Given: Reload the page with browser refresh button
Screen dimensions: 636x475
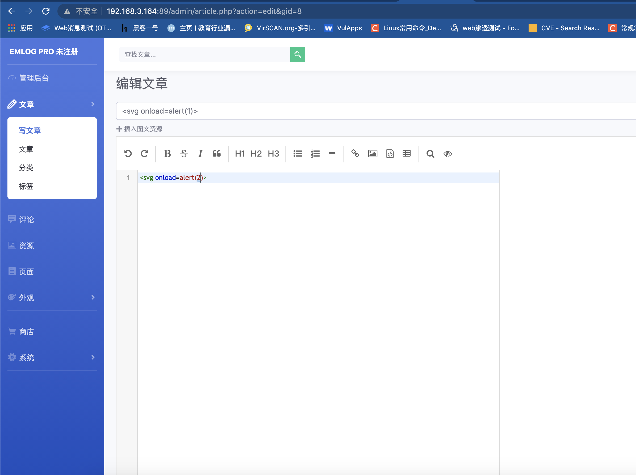Looking at the screenshot, I should tap(46, 11).
